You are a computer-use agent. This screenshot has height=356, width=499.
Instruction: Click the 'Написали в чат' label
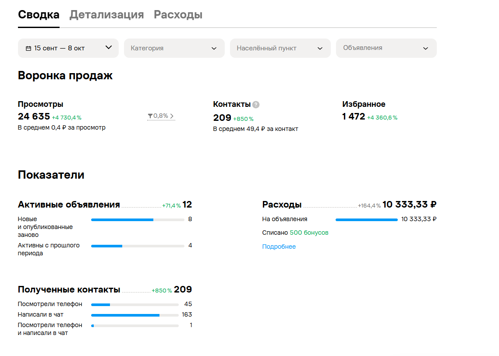(40, 315)
